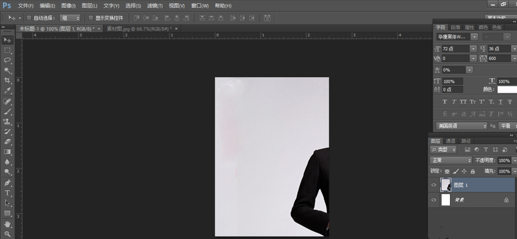Open the 美国英语 language dropdown
517x239 pixels.
point(462,126)
